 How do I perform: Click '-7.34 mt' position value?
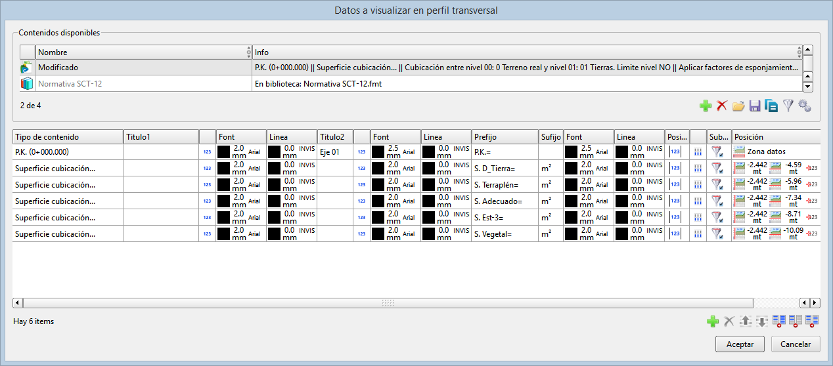(794, 201)
